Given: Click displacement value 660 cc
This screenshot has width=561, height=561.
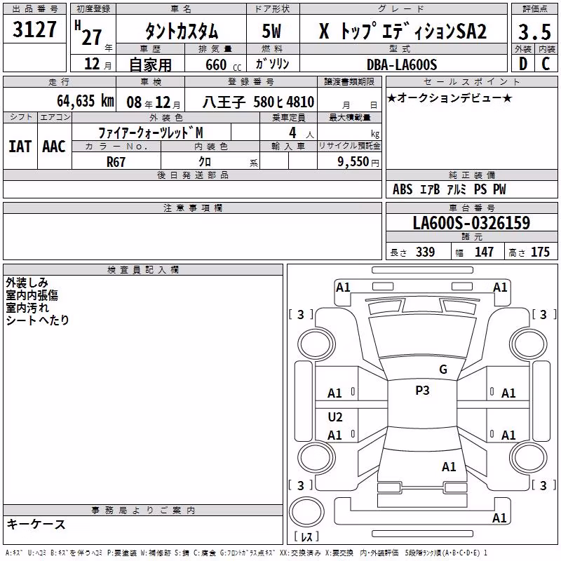Looking at the screenshot, I should click(223, 65).
